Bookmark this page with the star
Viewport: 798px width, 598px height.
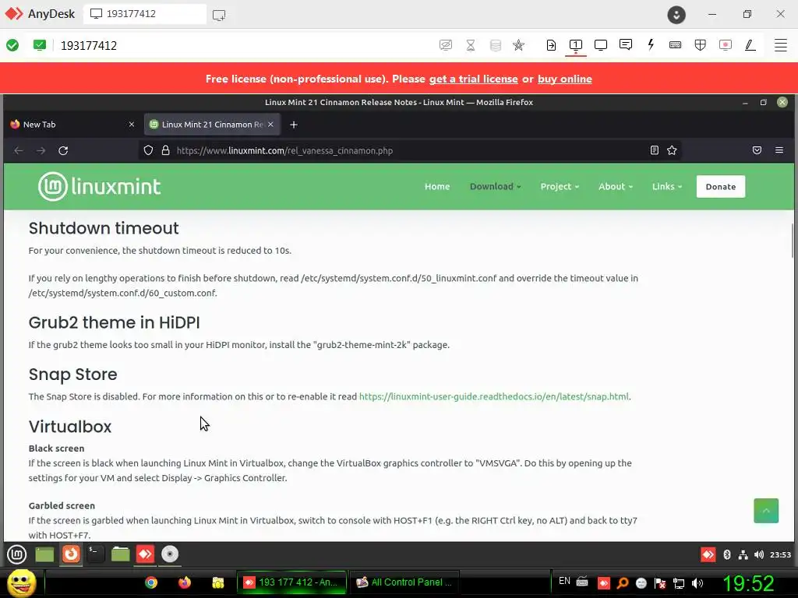(x=672, y=150)
